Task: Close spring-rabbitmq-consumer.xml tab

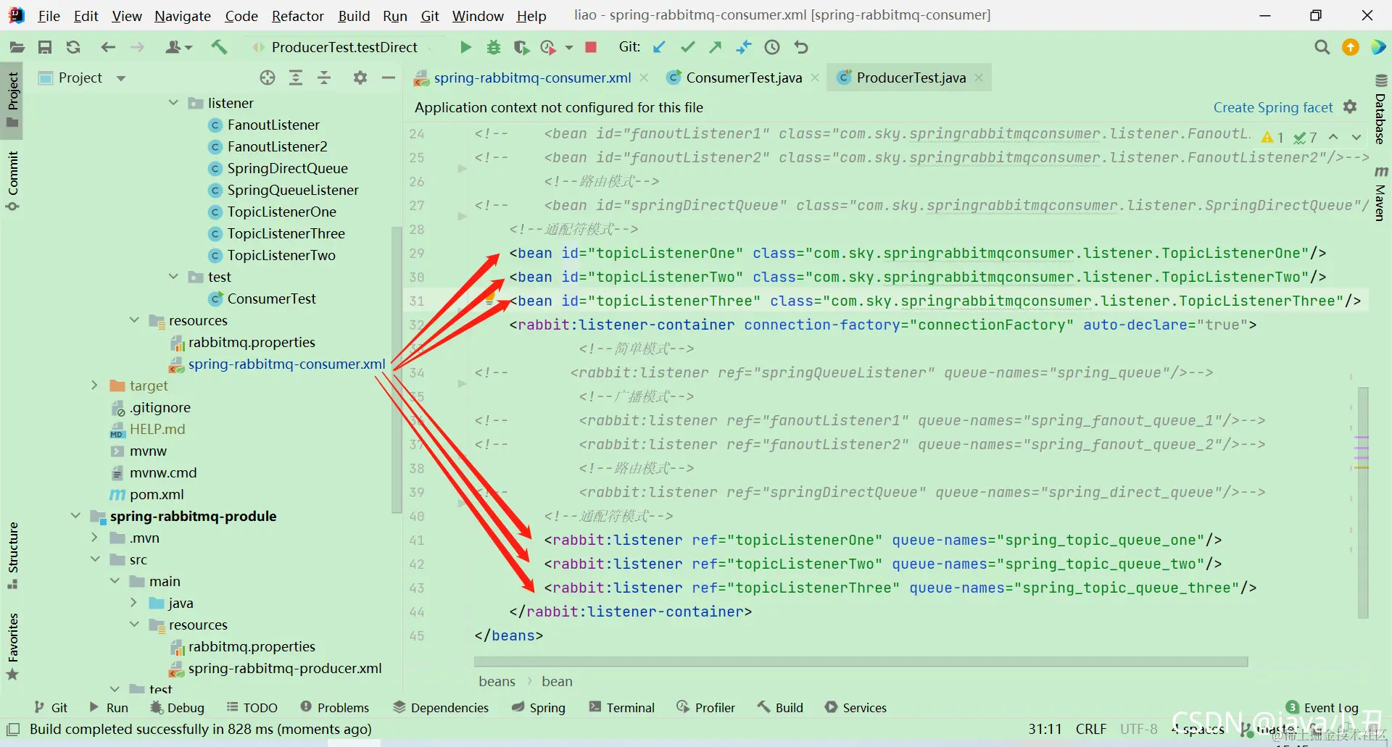Action: pos(644,78)
